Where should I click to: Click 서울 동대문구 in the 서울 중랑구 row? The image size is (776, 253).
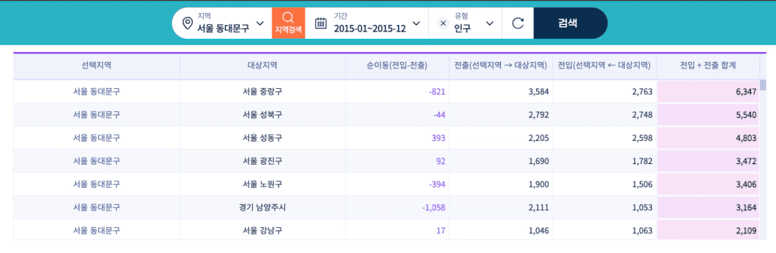coord(97,91)
